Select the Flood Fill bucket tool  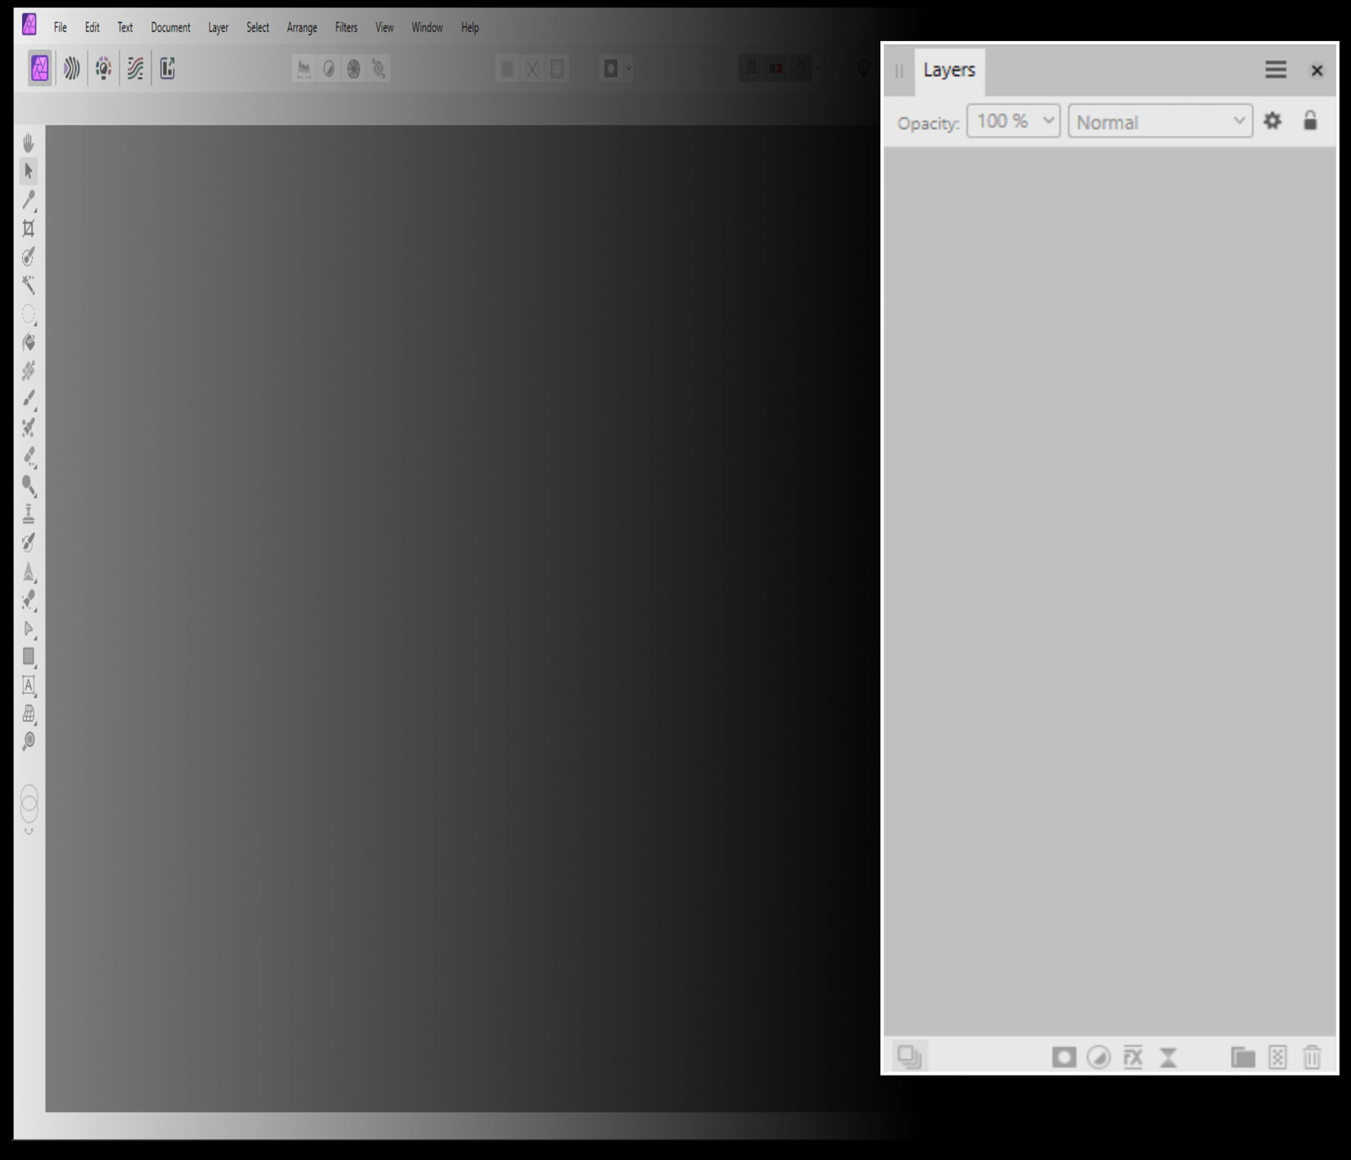[x=29, y=342]
